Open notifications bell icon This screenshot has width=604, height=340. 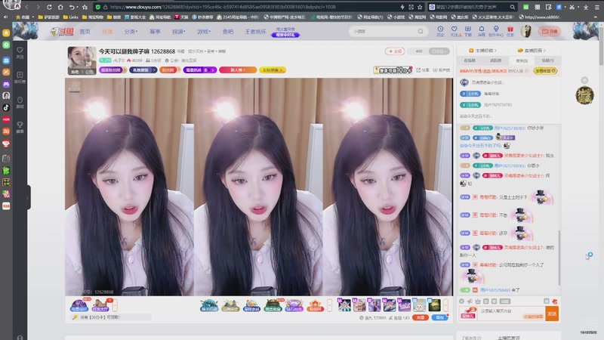point(482,29)
